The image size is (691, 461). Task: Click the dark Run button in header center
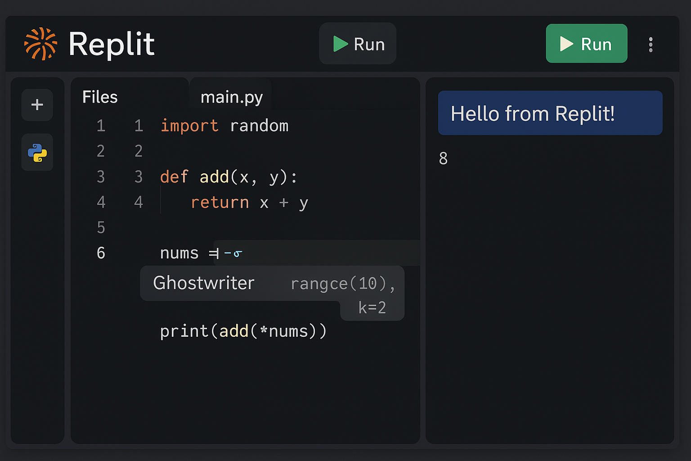click(358, 44)
